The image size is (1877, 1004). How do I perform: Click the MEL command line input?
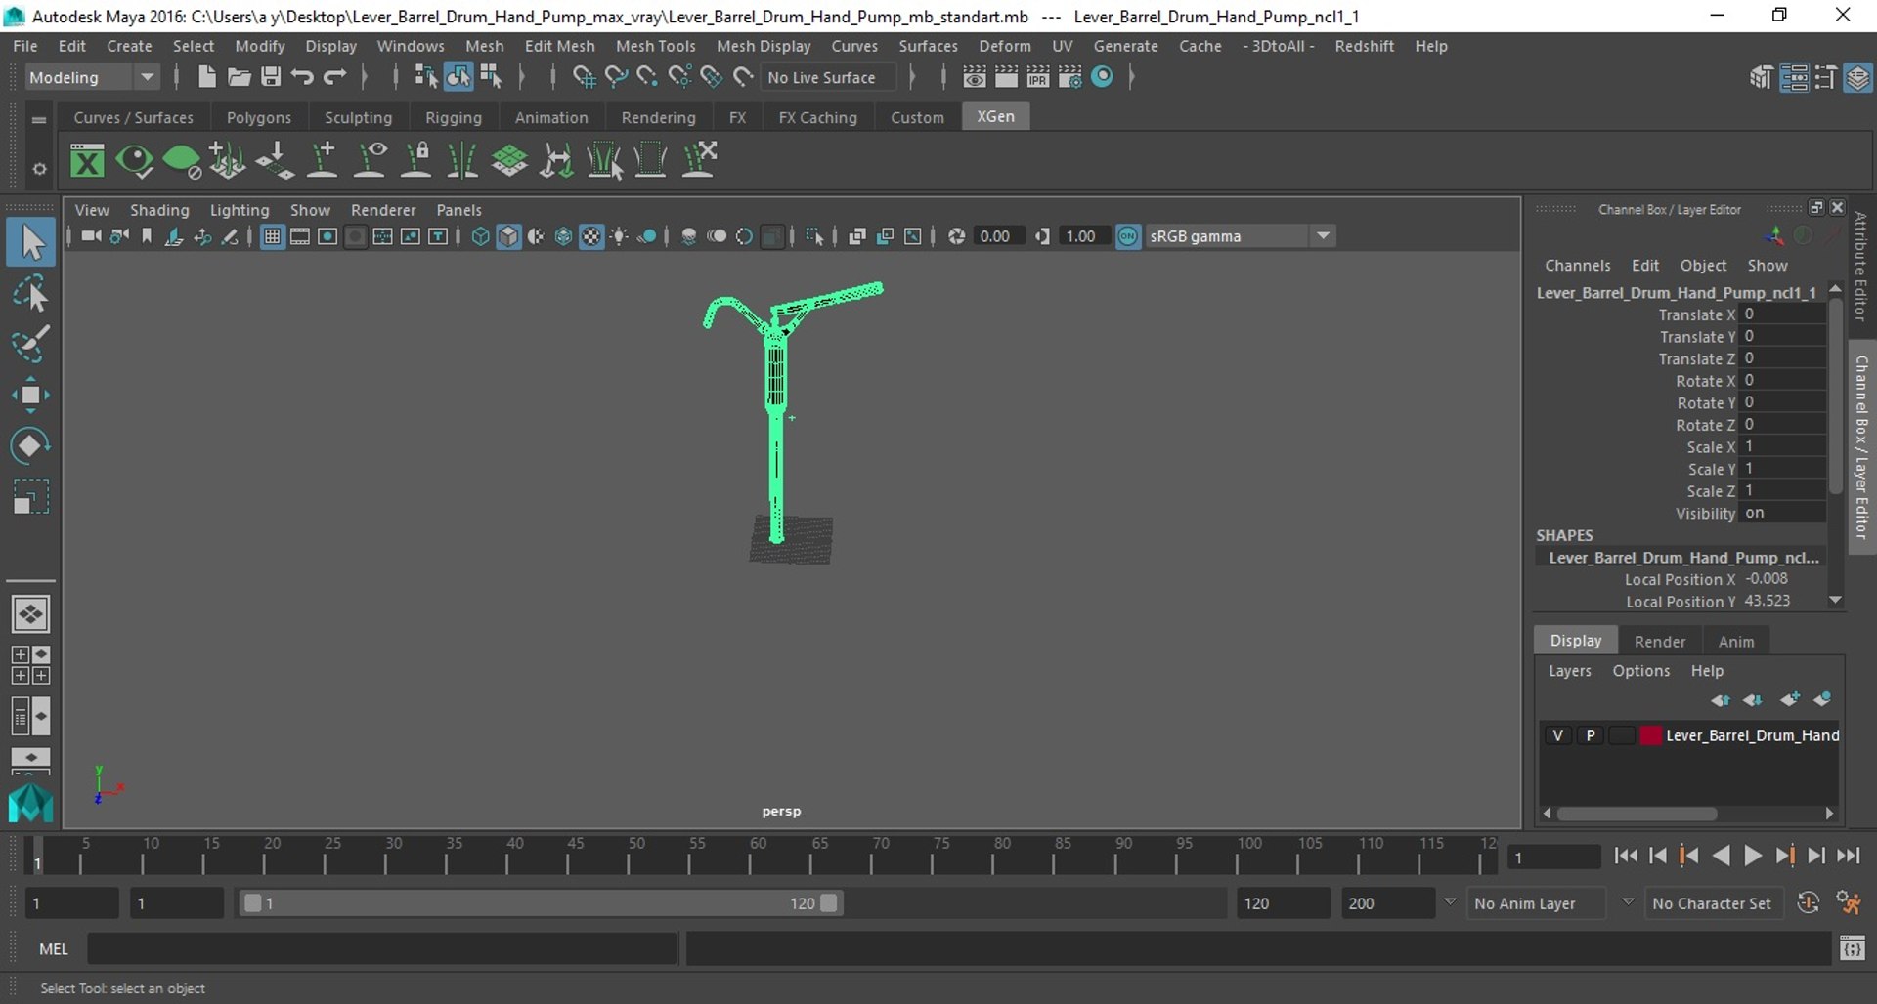click(x=382, y=948)
